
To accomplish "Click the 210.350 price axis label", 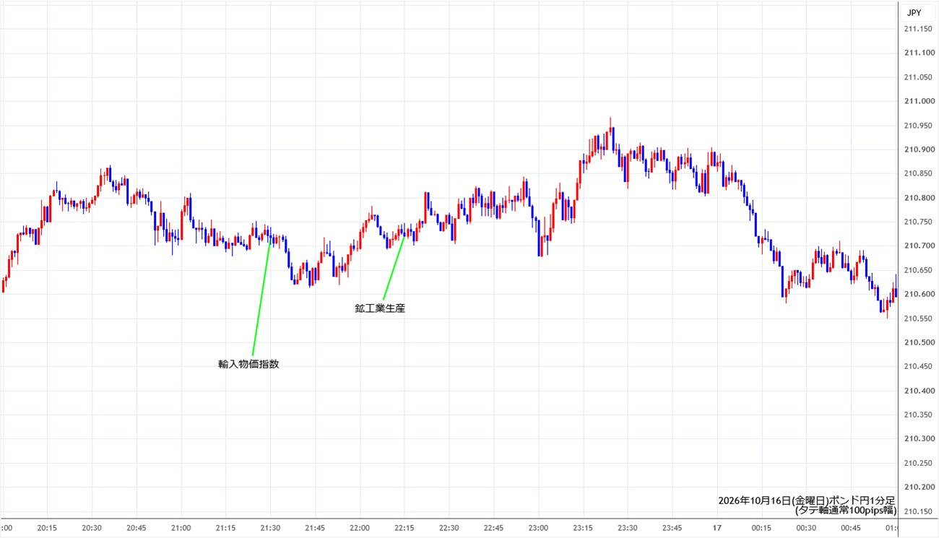I will pos(917,415).
